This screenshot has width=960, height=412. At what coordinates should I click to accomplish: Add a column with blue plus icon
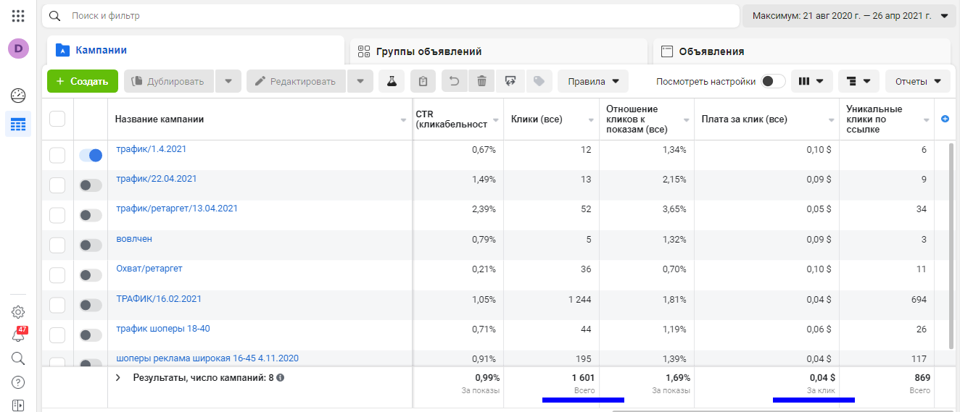click(x=945, y=119)
